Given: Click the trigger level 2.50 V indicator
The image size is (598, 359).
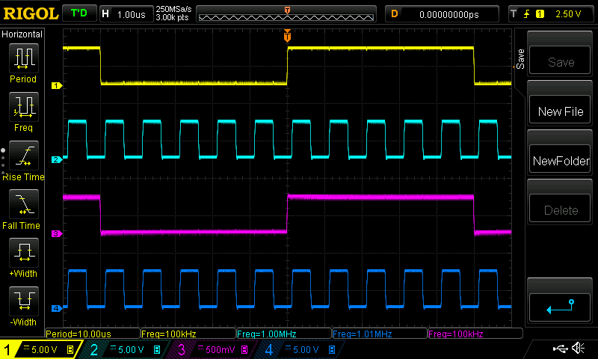Looking at the screenshot, I should [x=551, y=14].
